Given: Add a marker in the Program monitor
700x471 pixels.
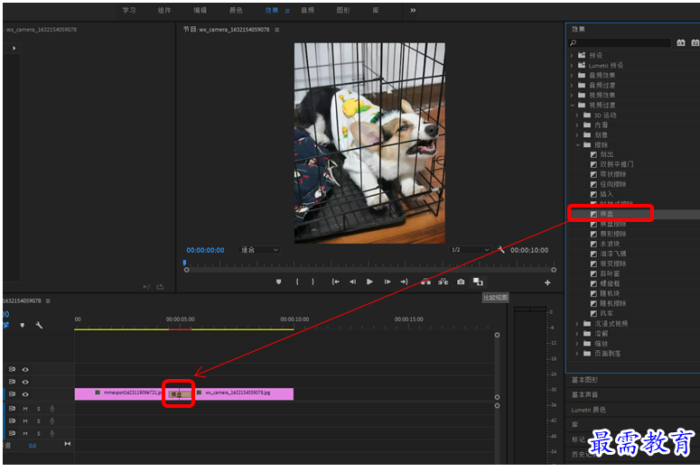Looking at the screenshot, I should tap(278, 282).
